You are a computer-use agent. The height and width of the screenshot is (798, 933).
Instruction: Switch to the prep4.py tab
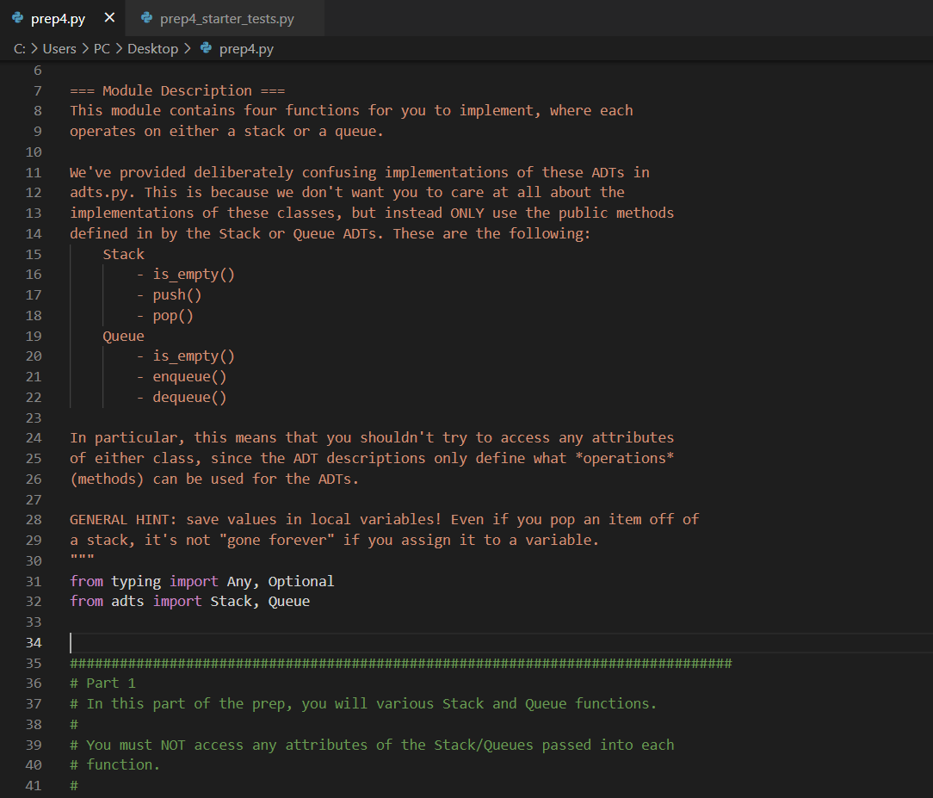58,18
